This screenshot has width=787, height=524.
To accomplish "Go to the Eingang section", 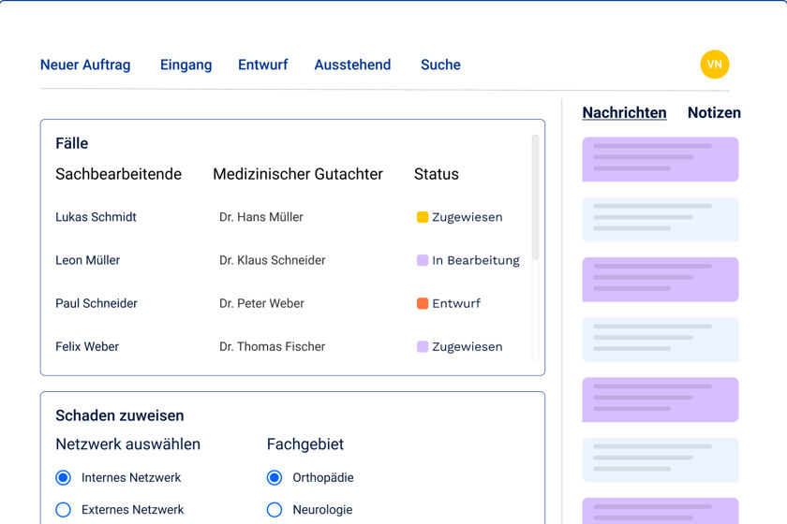I will (186, 65).
